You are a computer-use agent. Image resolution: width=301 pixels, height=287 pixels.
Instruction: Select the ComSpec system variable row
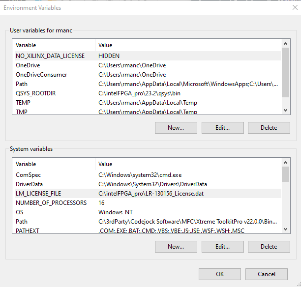[29, 175]
